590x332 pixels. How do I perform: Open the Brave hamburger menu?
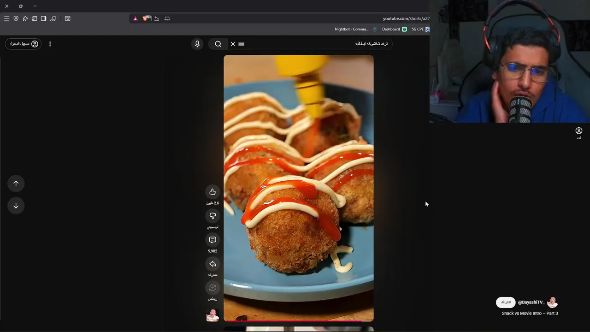(6, 18)
